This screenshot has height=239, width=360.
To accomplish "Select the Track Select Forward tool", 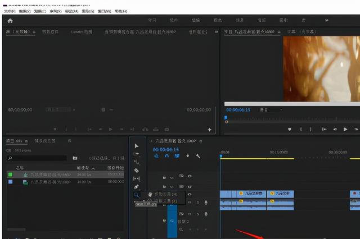I will coord(136,154).
